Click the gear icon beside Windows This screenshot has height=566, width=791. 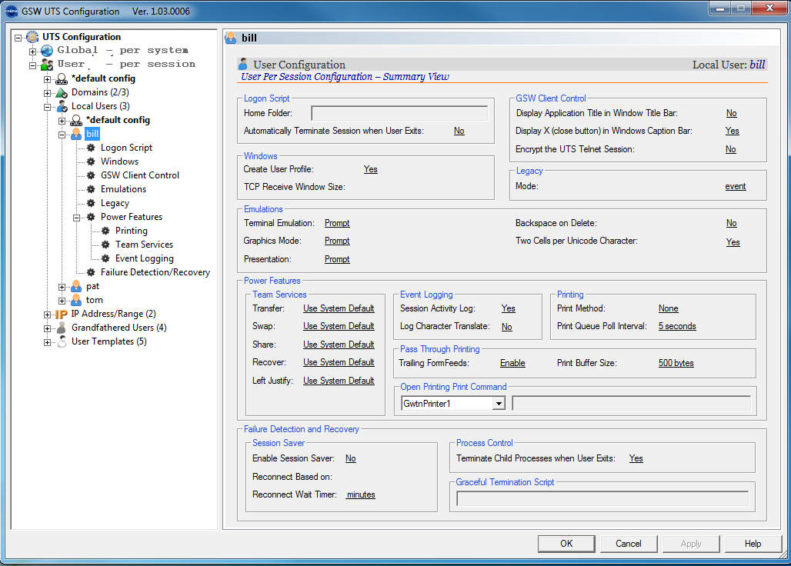coord(91,161)
